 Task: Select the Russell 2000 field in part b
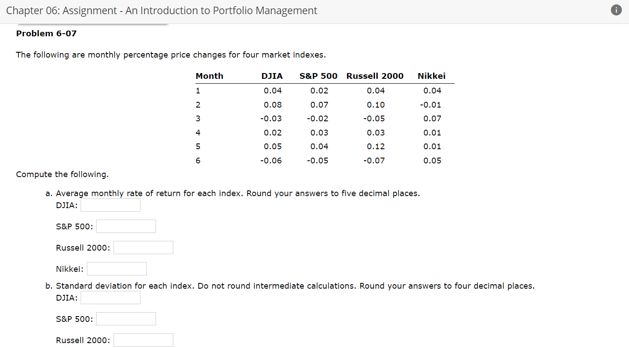(143, 340)
